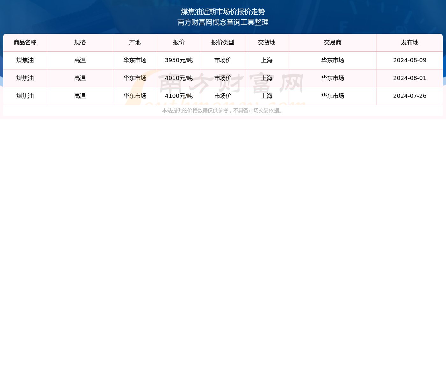Viewport: 446px width, 384px height.
Task: Click the 规格 column header
Action: (80, 43)
